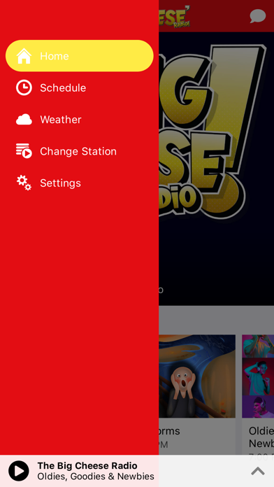The height and width of the screenshot is (487, 274).
Task: Tap the Change Station playlist icon
Action: pyautogui.click(x=24, y=151)
